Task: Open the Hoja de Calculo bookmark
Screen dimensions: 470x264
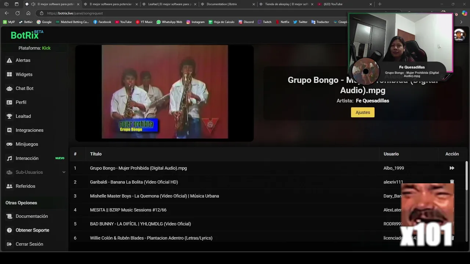Action: point(221,22)
